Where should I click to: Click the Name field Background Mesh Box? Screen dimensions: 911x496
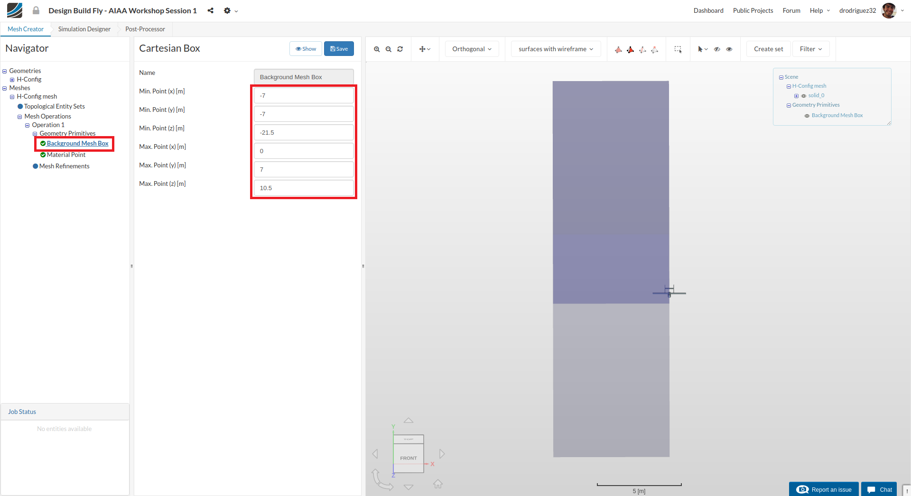click(304, 77)
